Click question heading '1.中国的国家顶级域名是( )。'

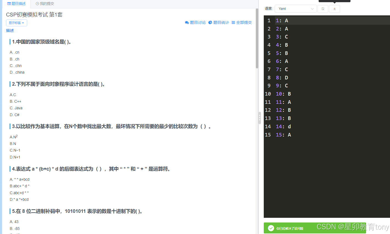pos(42,42)
